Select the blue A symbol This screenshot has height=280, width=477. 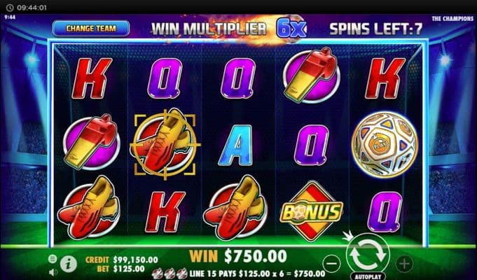(x=236, y=145)
